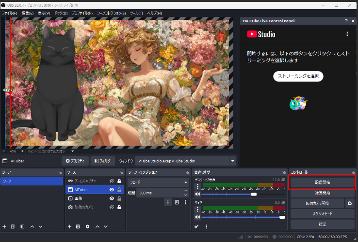Image resolution: width=358 pixels, height=242 pixels.
Task: Hide the AITuber source using the eye icon
Action: [112, 190]
